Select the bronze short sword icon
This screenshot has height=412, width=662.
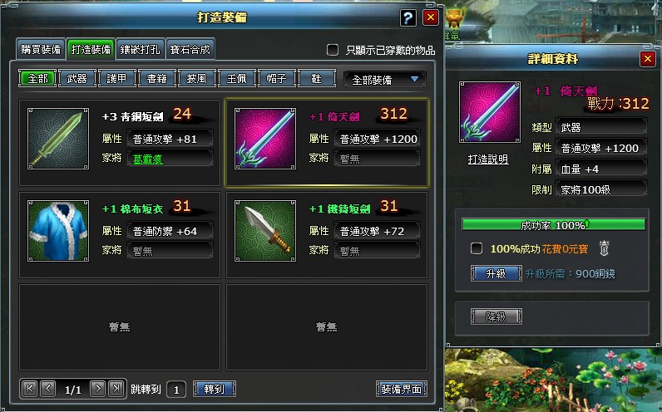coord(58,139)
